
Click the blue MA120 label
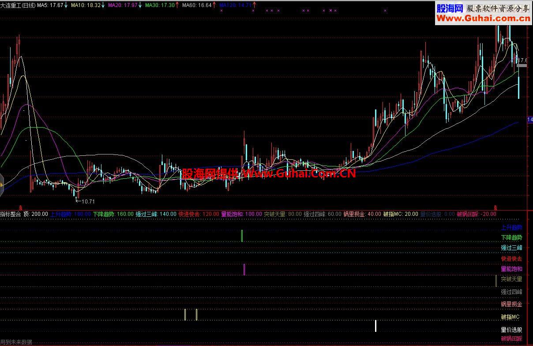235,5
